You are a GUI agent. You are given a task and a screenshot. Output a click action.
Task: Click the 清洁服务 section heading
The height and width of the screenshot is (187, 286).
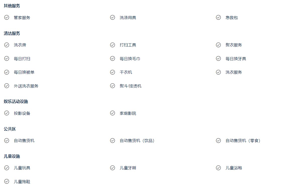tap(12, 33)
